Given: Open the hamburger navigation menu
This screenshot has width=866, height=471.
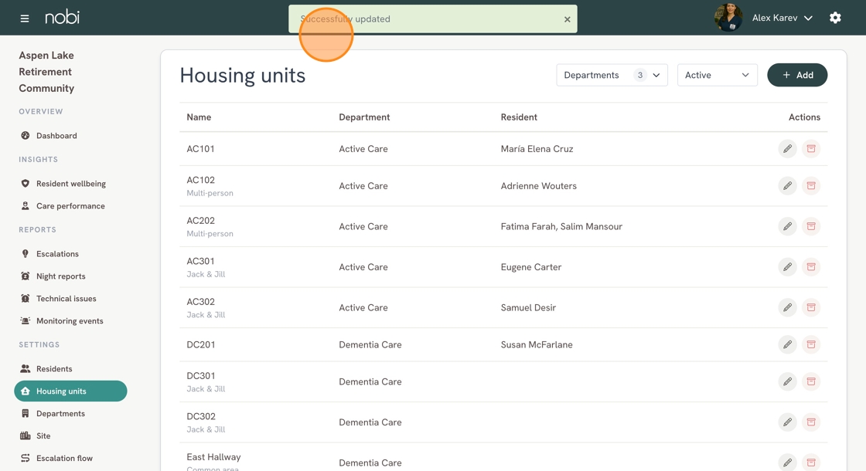Looking at the screenshot, I should pyautogui.click(x=24, y=19).
